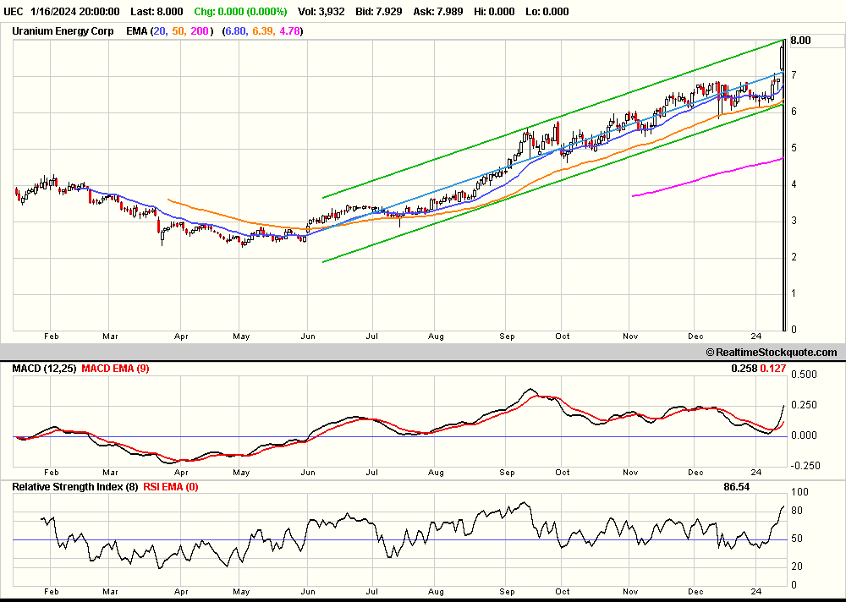Click the 6 label on price axis
The width and height of the screenshot is (846, 602).
(794, 112)
